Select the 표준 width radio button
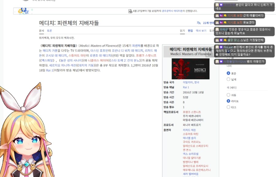Screen dimensions: 276x177 [x=228, y=73]
